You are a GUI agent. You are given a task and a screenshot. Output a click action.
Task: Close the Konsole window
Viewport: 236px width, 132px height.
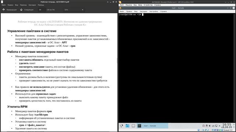pos(233,8)
